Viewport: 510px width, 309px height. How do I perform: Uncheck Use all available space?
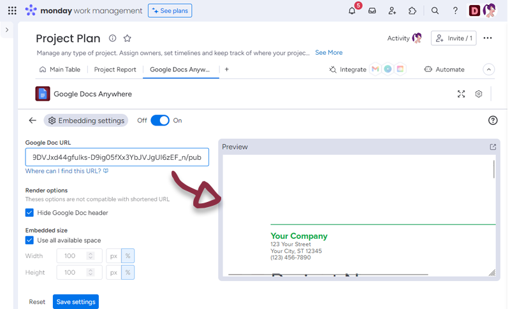(29, 240)
